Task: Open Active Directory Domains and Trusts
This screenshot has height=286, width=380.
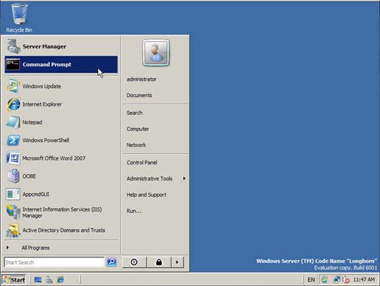Action: 61,231
